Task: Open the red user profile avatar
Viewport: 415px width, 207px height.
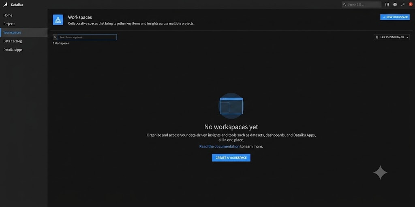Action: coord(411,4)
